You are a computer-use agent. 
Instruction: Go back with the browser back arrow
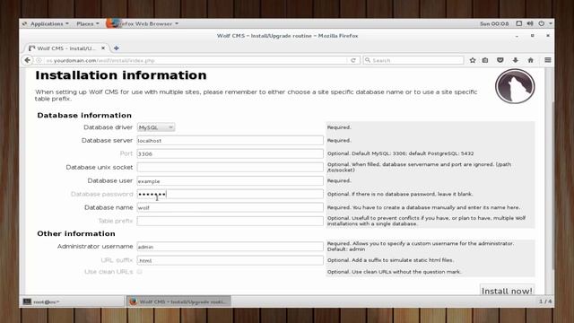(28, 60)
